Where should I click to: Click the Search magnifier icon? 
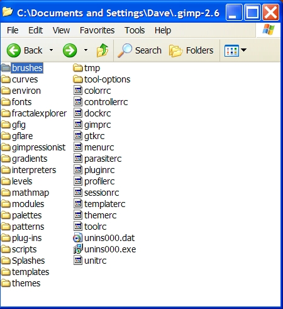125,50
